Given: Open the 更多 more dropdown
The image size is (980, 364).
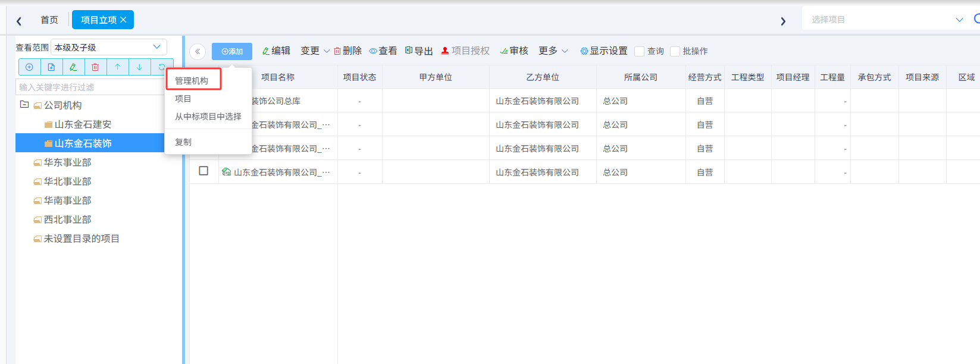Looking at the screenshot, I should click(x=553, y=51).
